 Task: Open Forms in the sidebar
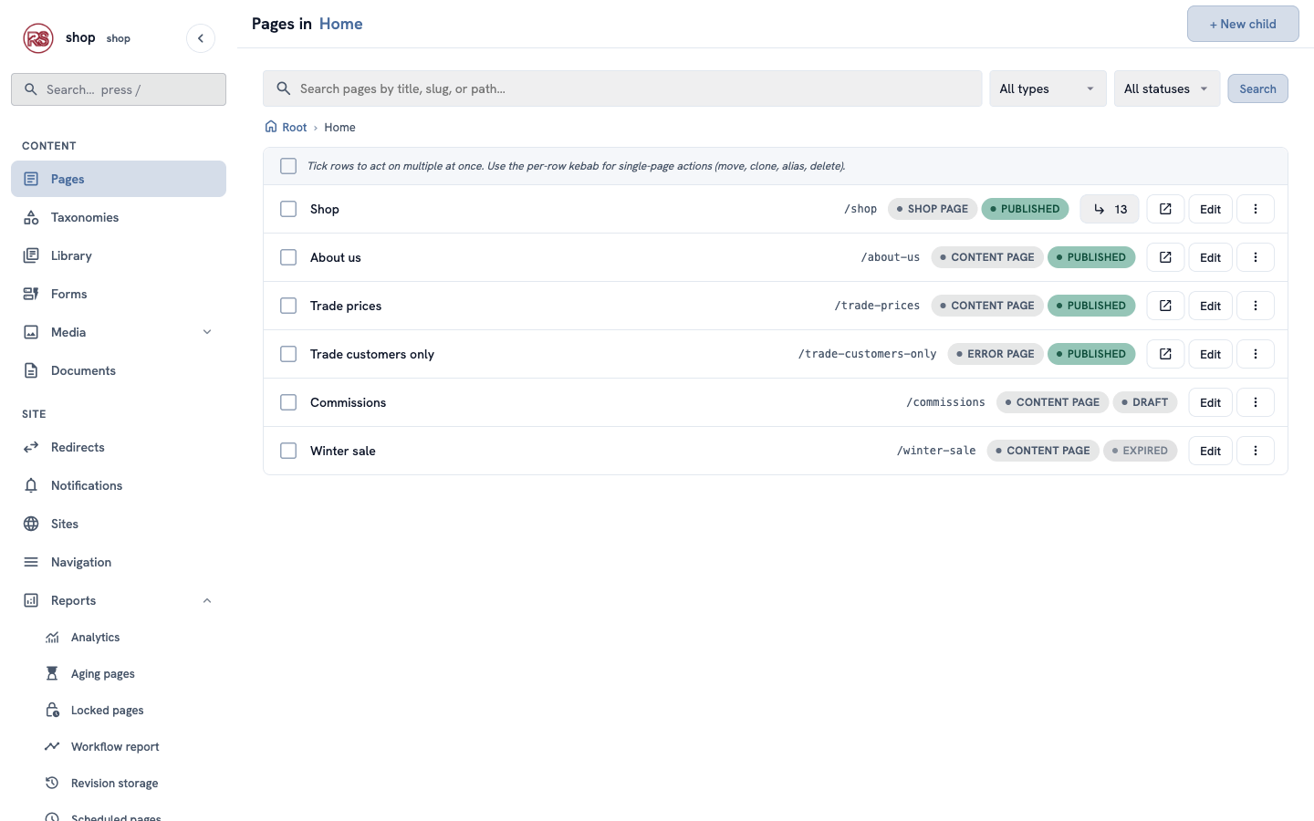(x=119, y=294)
